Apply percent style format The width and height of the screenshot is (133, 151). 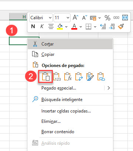click(x=108, y=18)
